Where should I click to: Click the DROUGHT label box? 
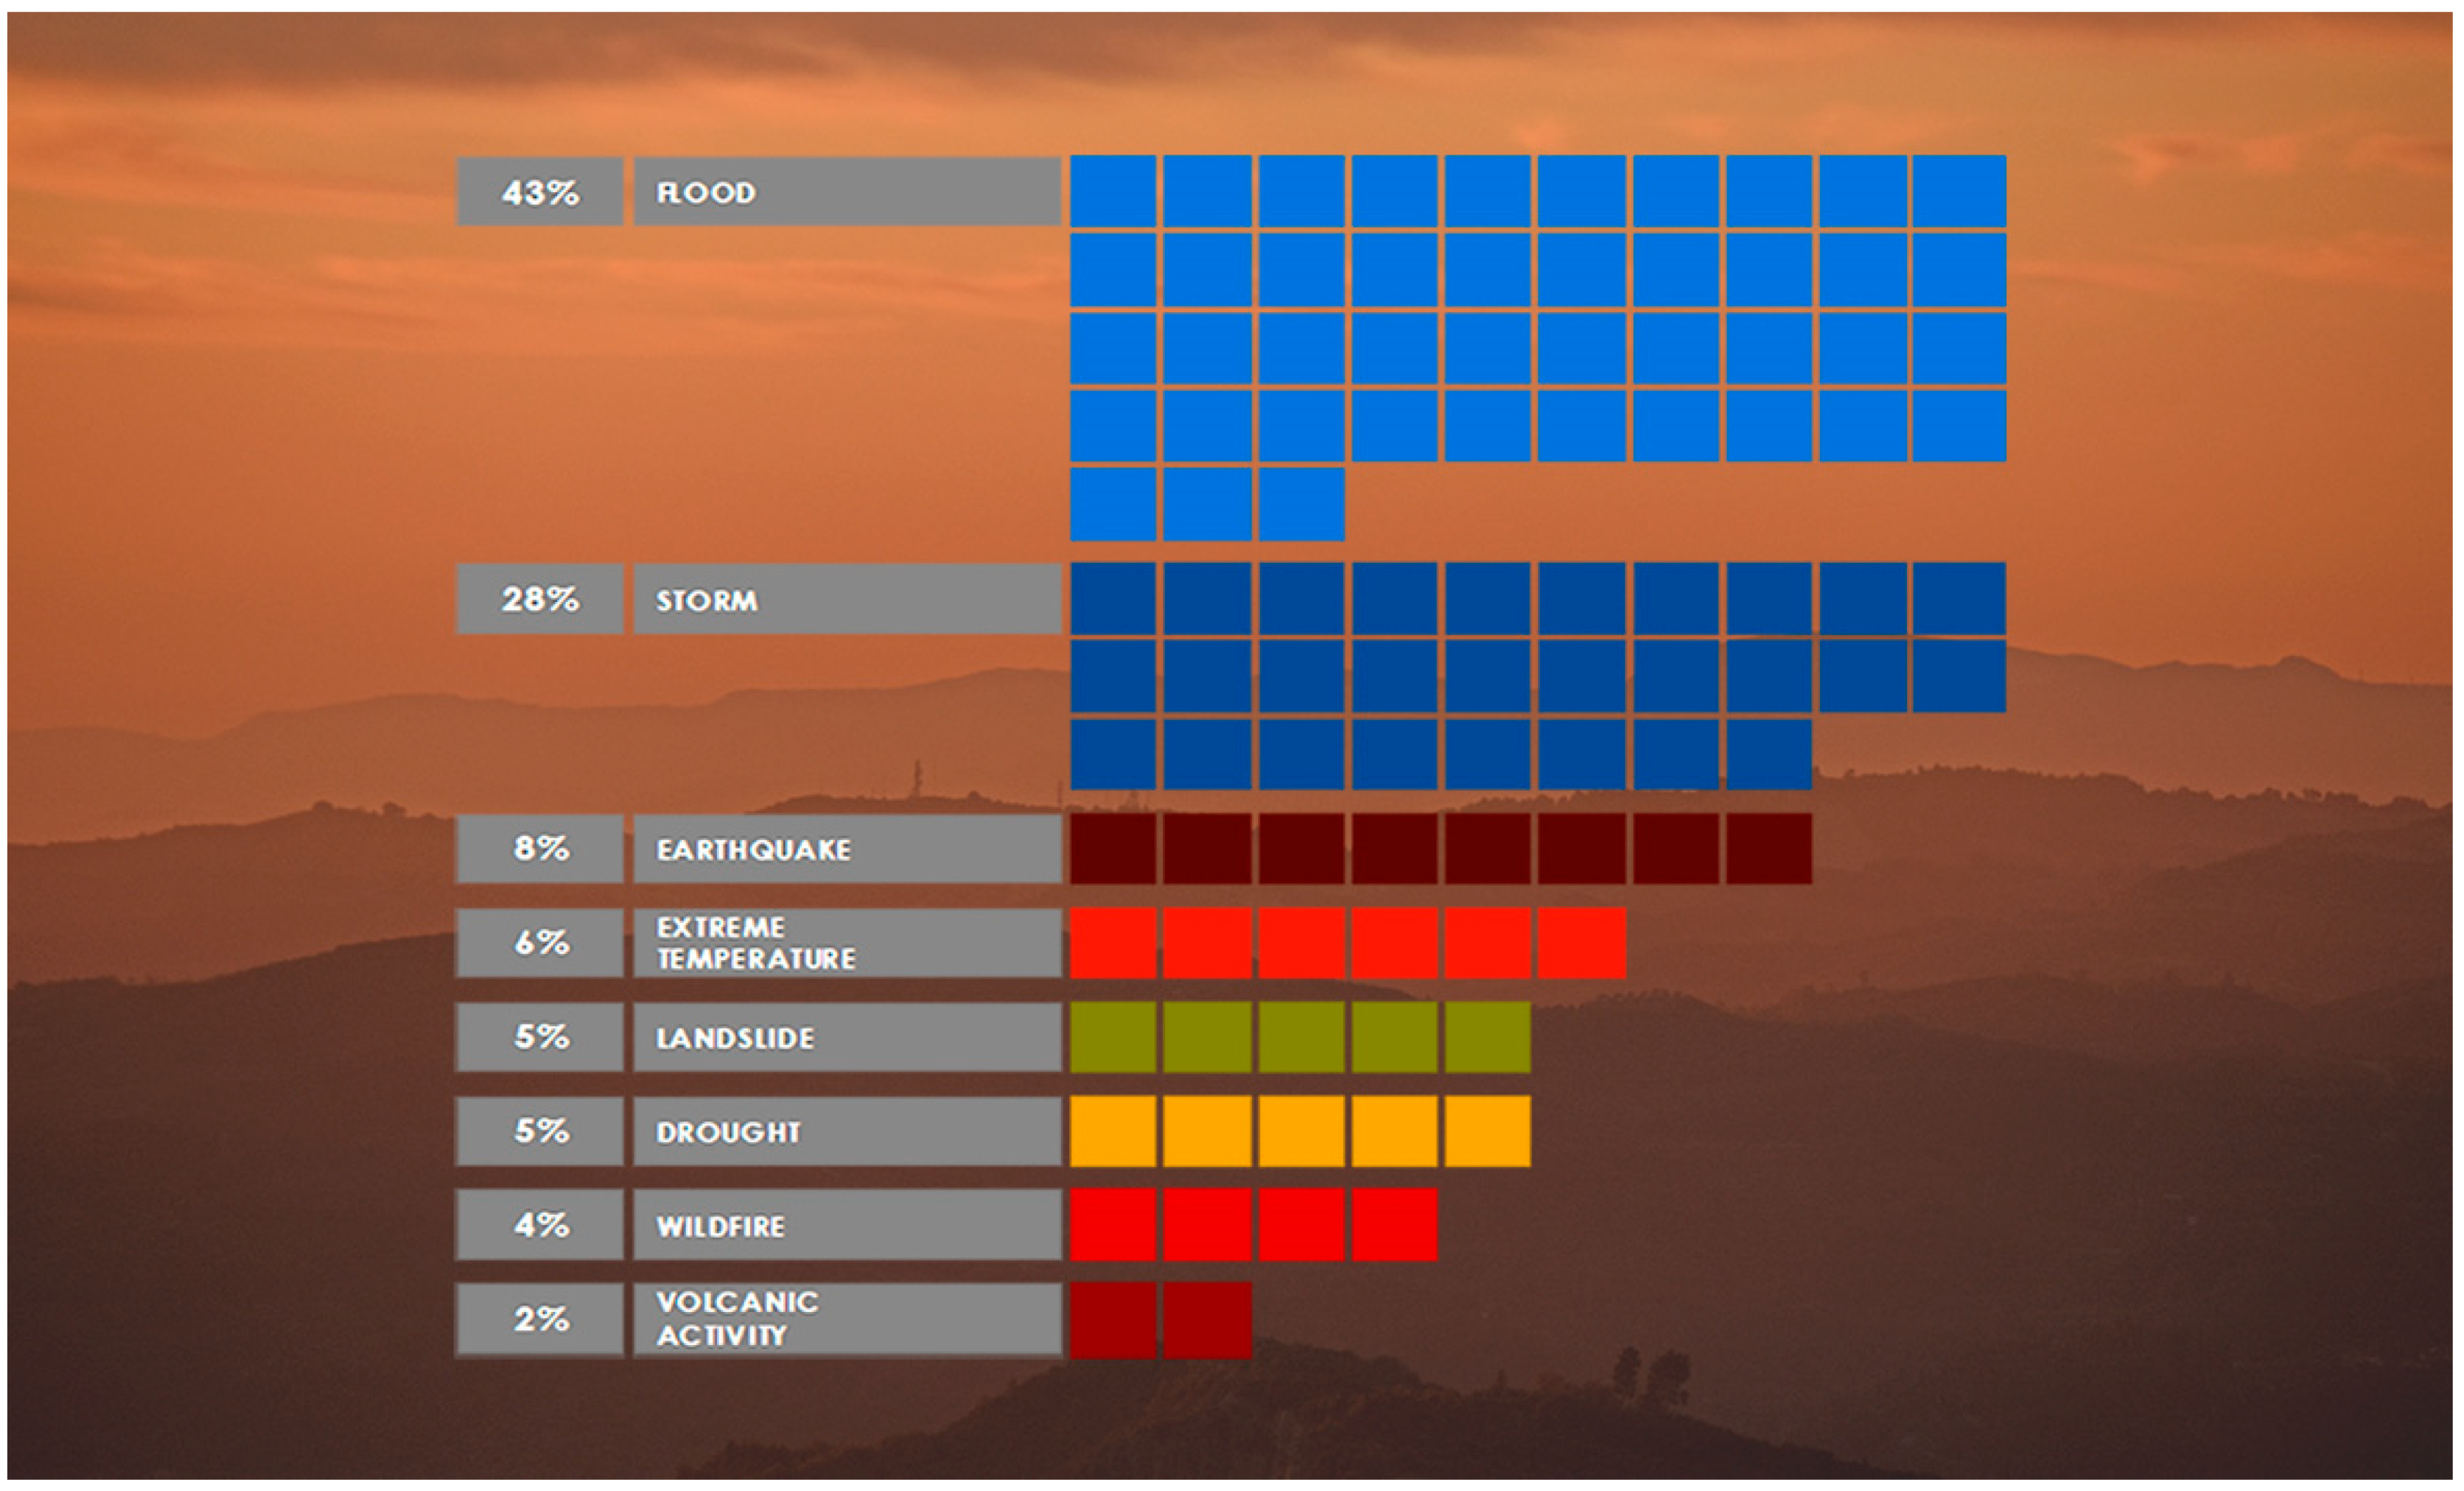tap(846, 1131)
